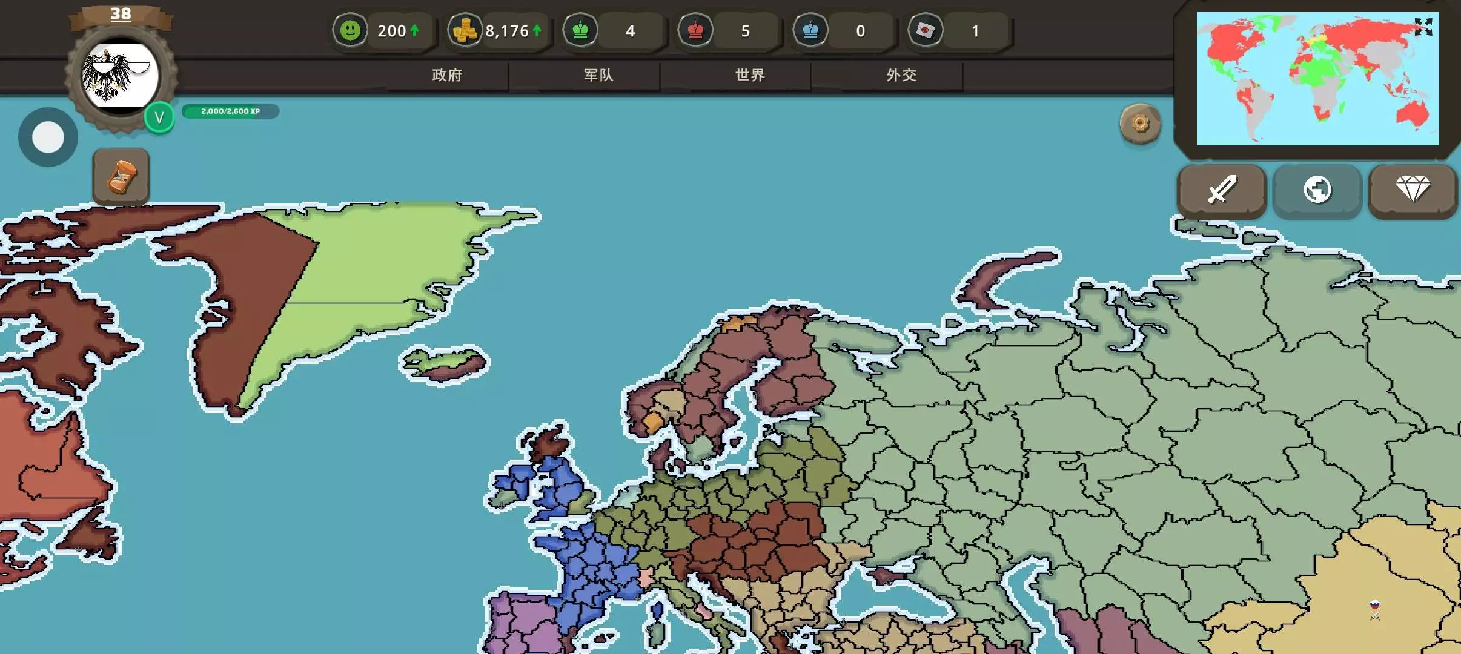Click the green smiley happiness indicator

coord(350,30)
